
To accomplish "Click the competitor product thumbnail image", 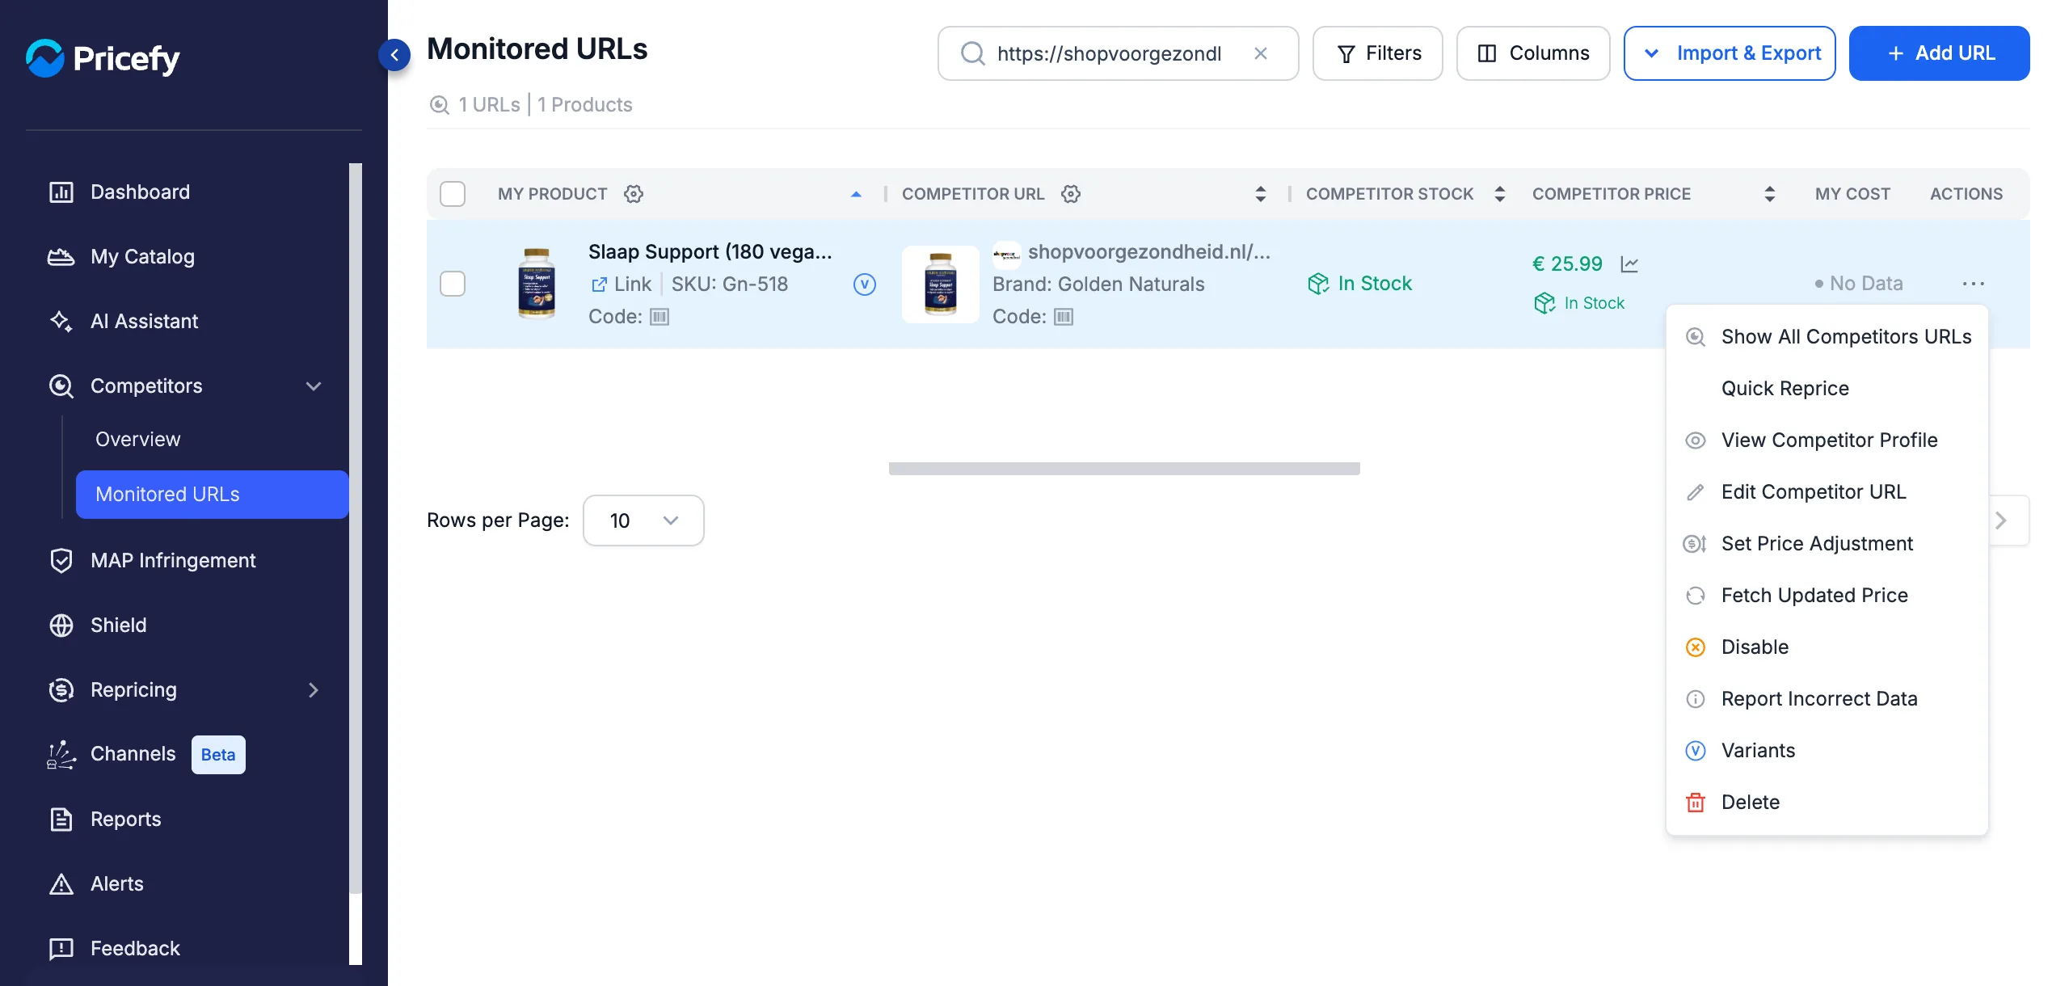I will (940, 284).
